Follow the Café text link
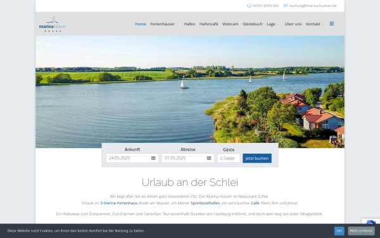The width and height of the screenshot is (380, 238). [x=255, y=203]
